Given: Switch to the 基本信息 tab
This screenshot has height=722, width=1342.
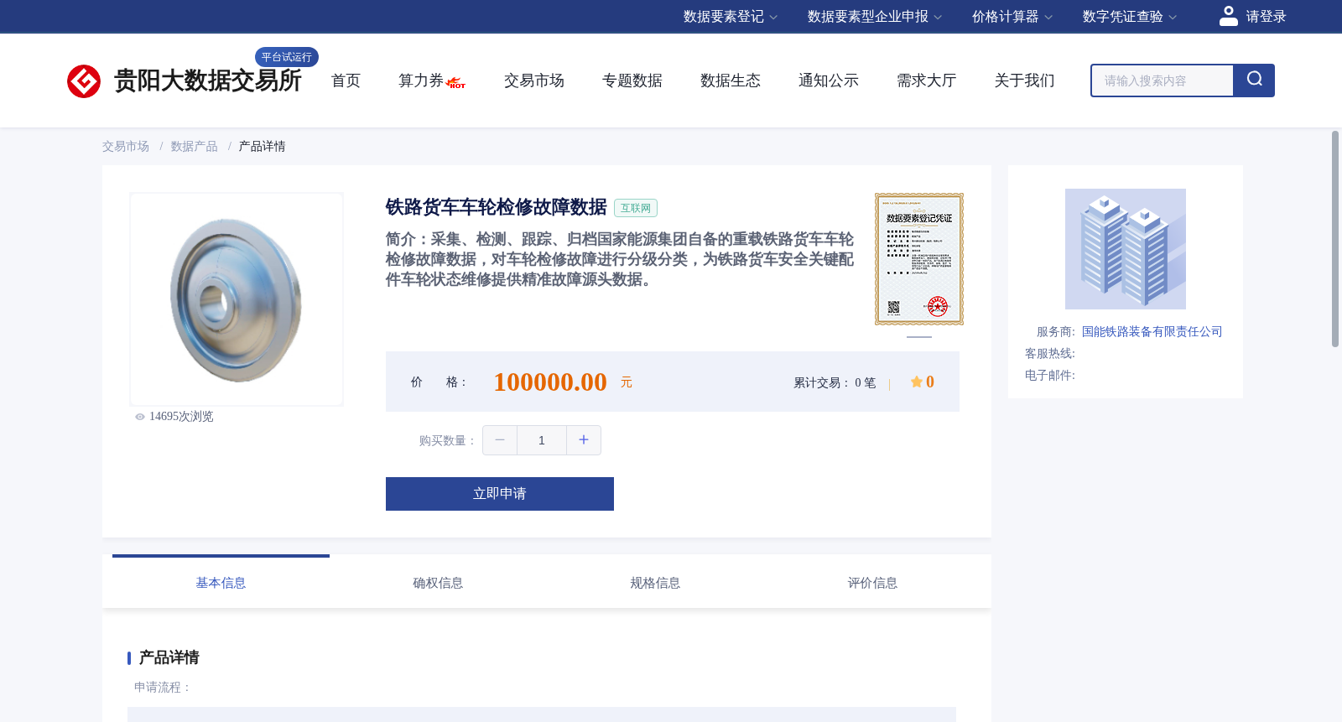Looking at the screenshot, I should click(221, 583).
